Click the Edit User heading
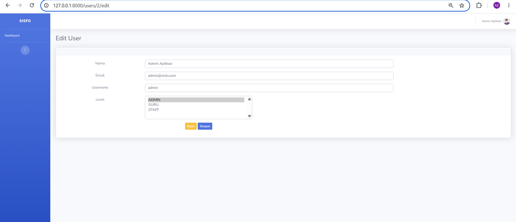This screenshot has width=516, height=222. (x=68, y=38)
